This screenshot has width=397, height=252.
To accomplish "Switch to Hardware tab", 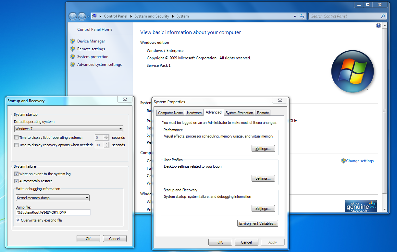I will tap(194, 113).
